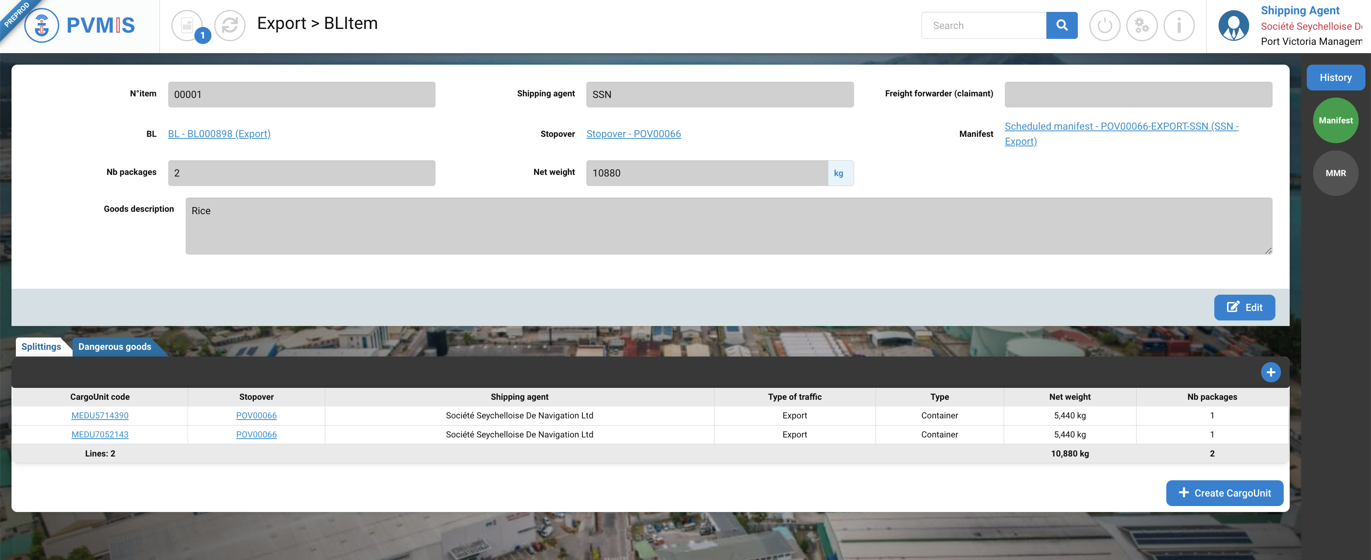Open the user profile avatar icon
Screen dimensions: 1371x560
[1233, 25]
